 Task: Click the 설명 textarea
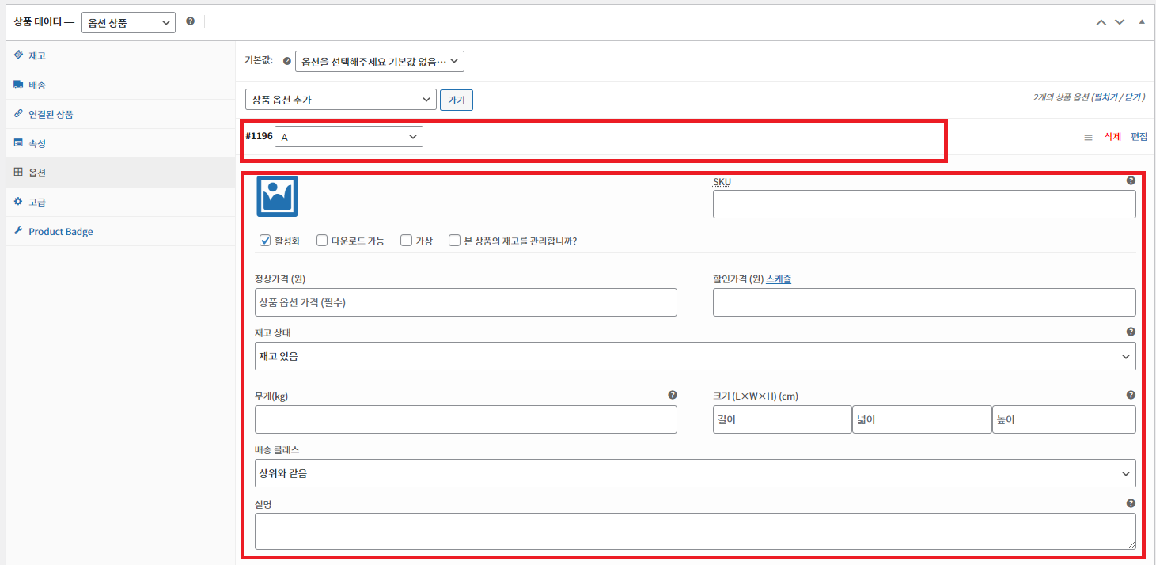click(695, 531)
